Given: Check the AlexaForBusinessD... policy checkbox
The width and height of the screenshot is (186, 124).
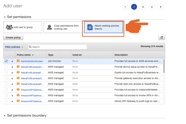Looking at the screenshot, I should pos(6,67).
